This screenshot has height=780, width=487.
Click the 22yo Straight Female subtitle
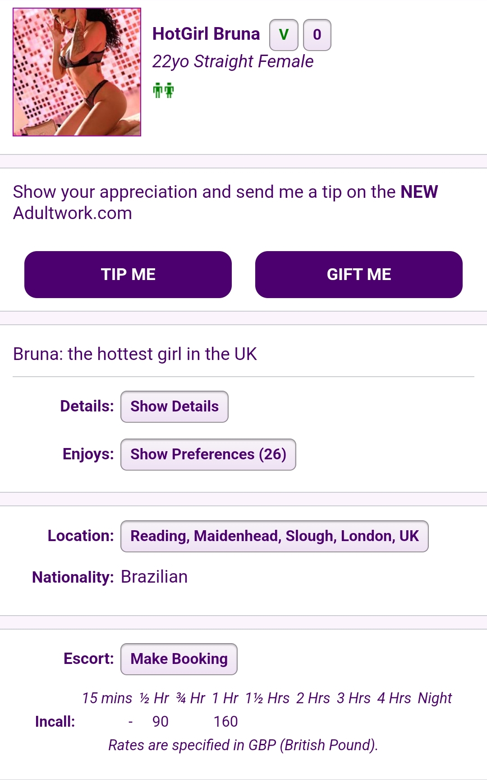point(233,61)
